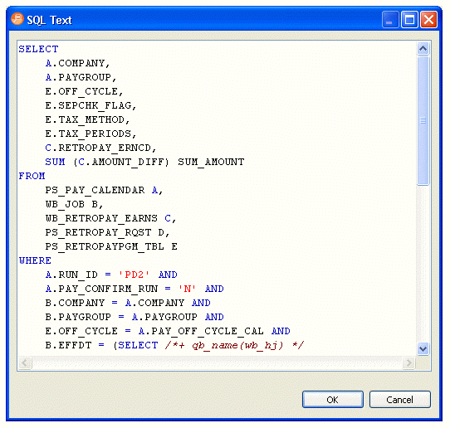The height and width of the screenshot is (428, 450).
Task: Click the A.COMPANY, select column line
Action: click(78, 63)
